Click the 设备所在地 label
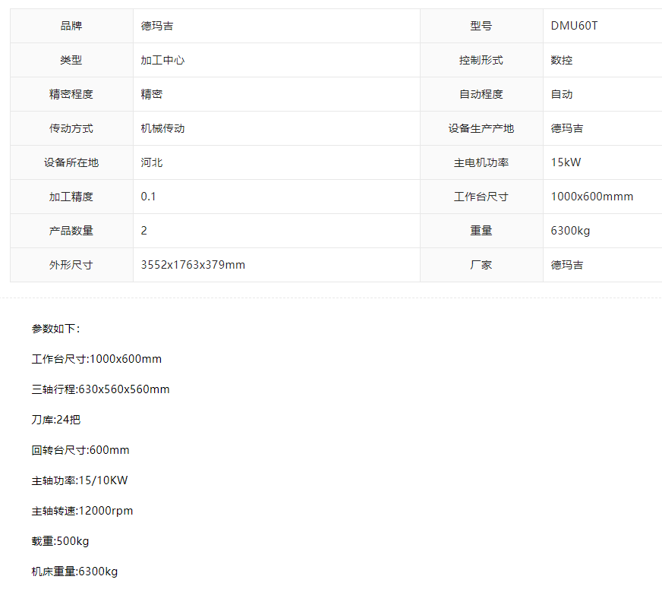This screenshot has height=592, width=662. [71, 162]
